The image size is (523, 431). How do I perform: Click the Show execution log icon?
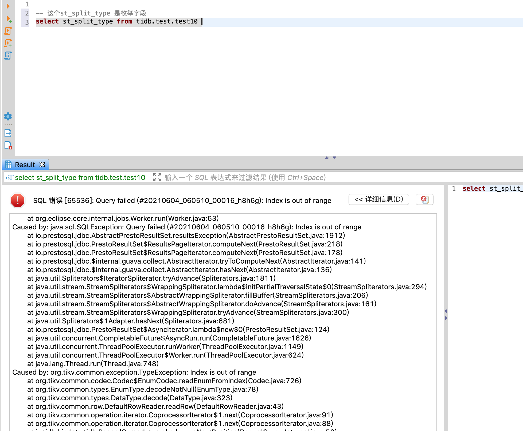click(x=8, y=146)
